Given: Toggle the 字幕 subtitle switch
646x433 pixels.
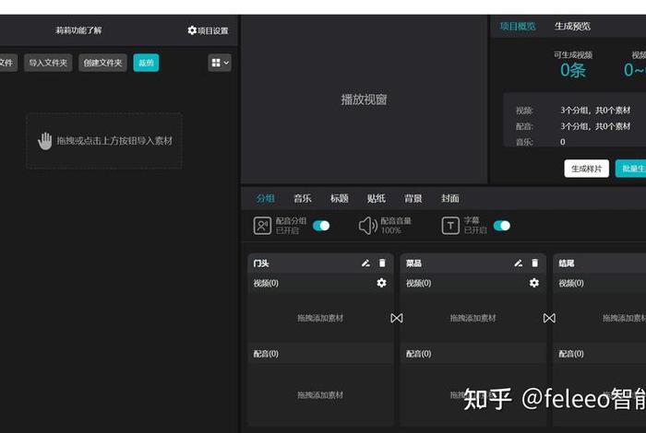Looking at the screenshot, I should pyautogui.click(x=502, y=226).
